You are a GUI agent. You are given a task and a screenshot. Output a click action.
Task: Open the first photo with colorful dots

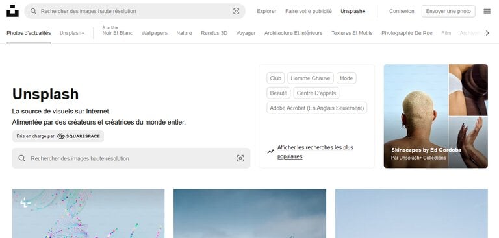[88, 213]
